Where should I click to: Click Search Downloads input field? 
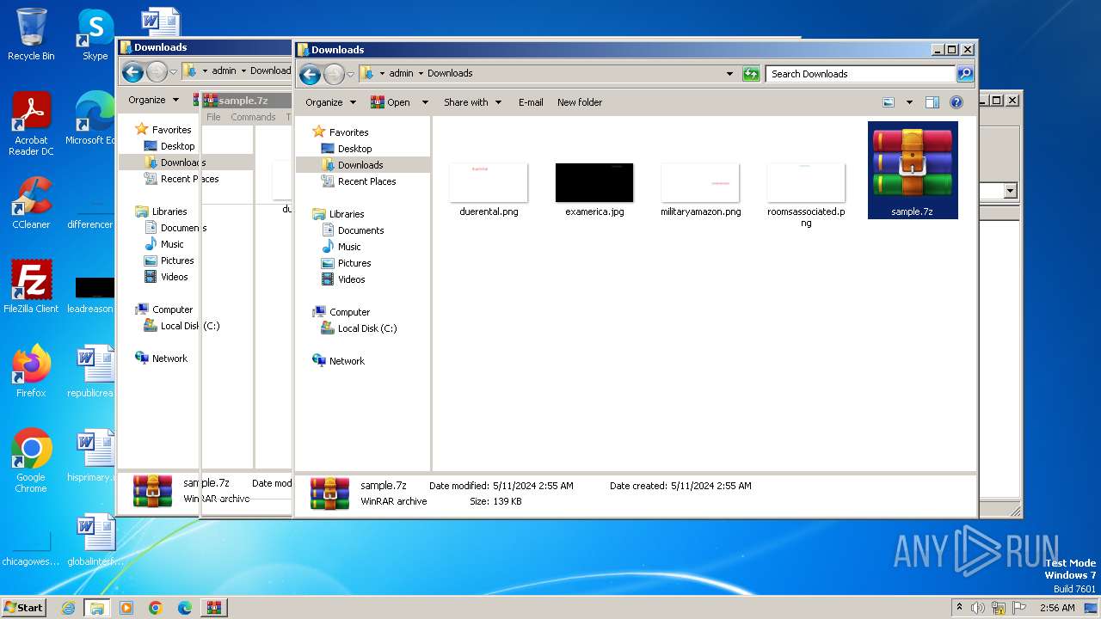[x=860, y=74]
